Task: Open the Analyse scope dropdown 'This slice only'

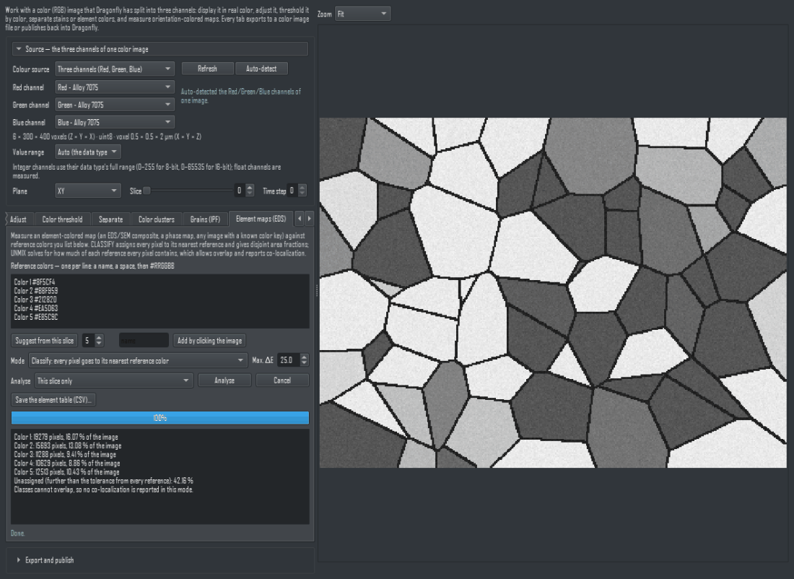Action: tap(114, 381)
